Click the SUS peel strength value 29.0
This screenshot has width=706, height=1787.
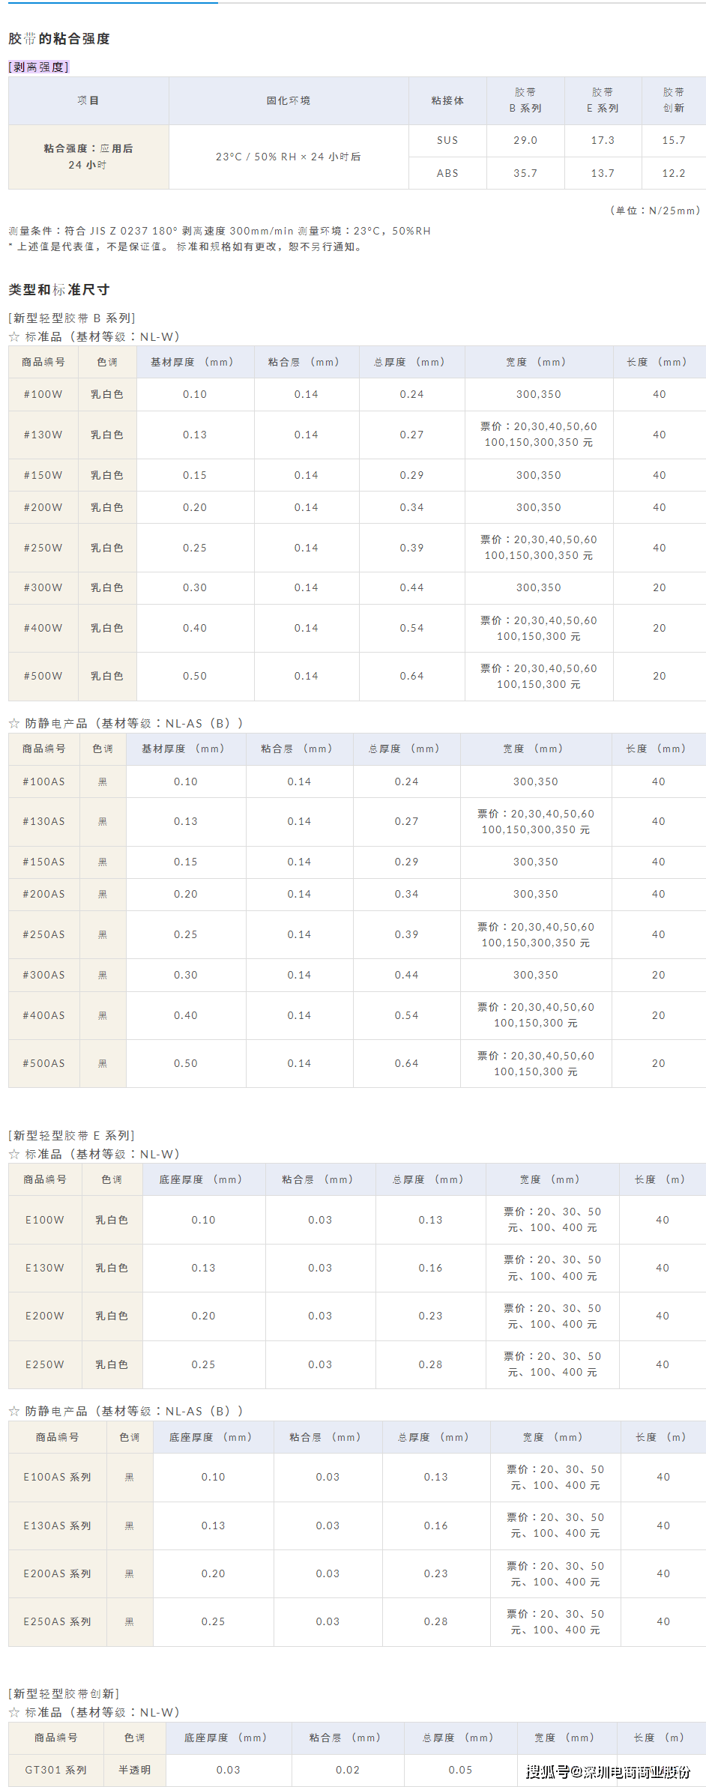pos(525,141)
